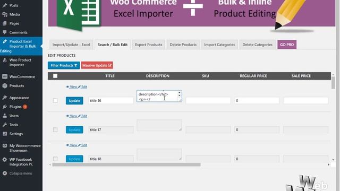Viewport: 340px width, 191px height.
Task: Click the table scrollbar's down arrow
Action: tap(333, 160)
